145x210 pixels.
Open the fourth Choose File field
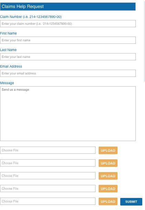48,188
